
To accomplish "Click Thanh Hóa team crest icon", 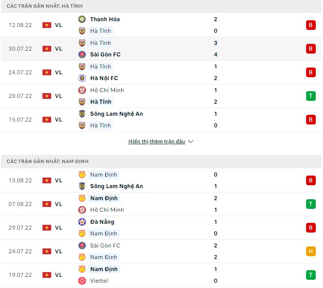I will [x=82, y=19].
